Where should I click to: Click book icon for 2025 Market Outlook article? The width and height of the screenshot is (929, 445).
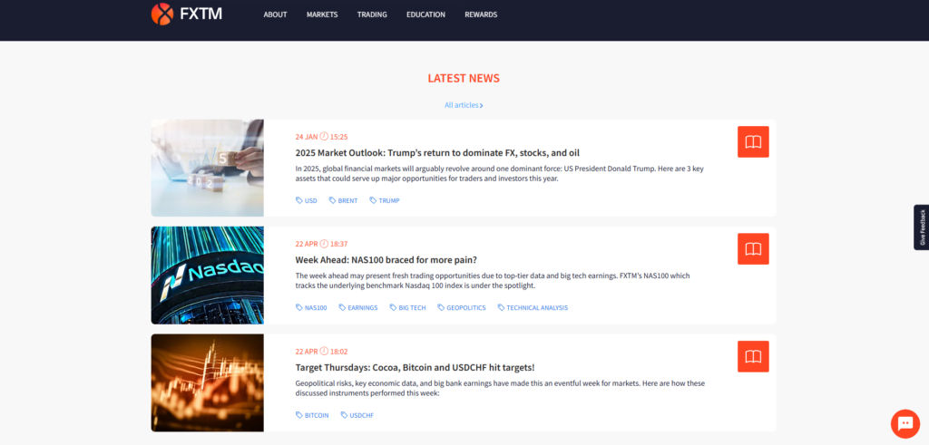pos(752,142)
